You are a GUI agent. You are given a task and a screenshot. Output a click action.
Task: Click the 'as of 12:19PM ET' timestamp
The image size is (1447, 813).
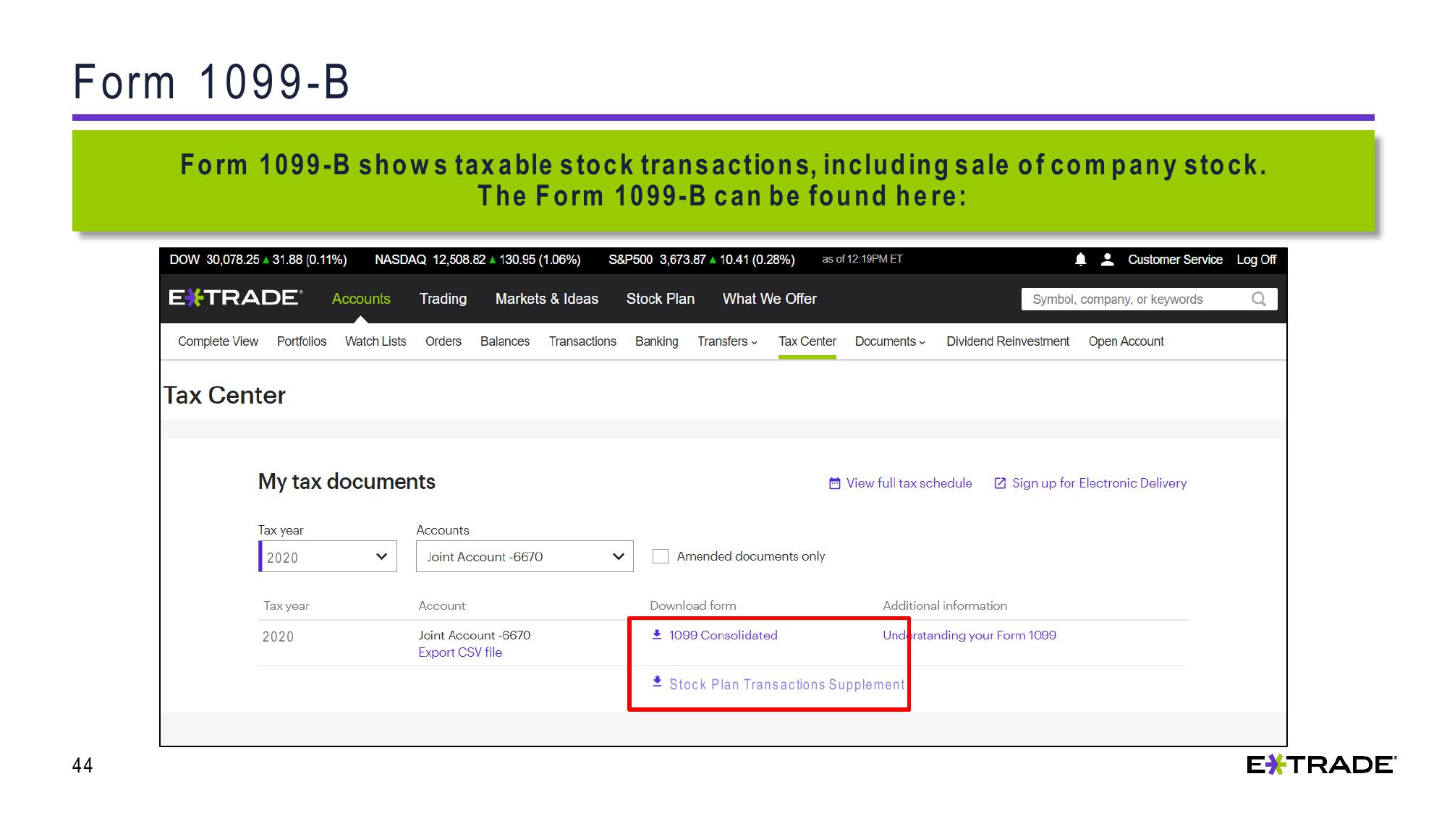pyautogui.click(x=862, y=259)
